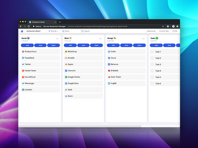
Task: Focus the Search input field
Action: (x=99, y=31)
